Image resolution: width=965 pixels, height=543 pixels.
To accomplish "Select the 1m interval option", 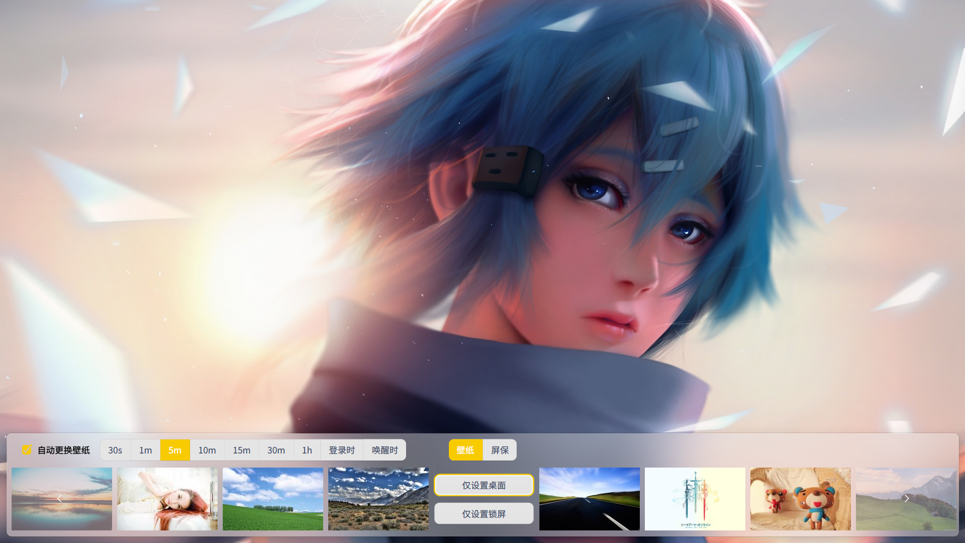I will 145,450.
